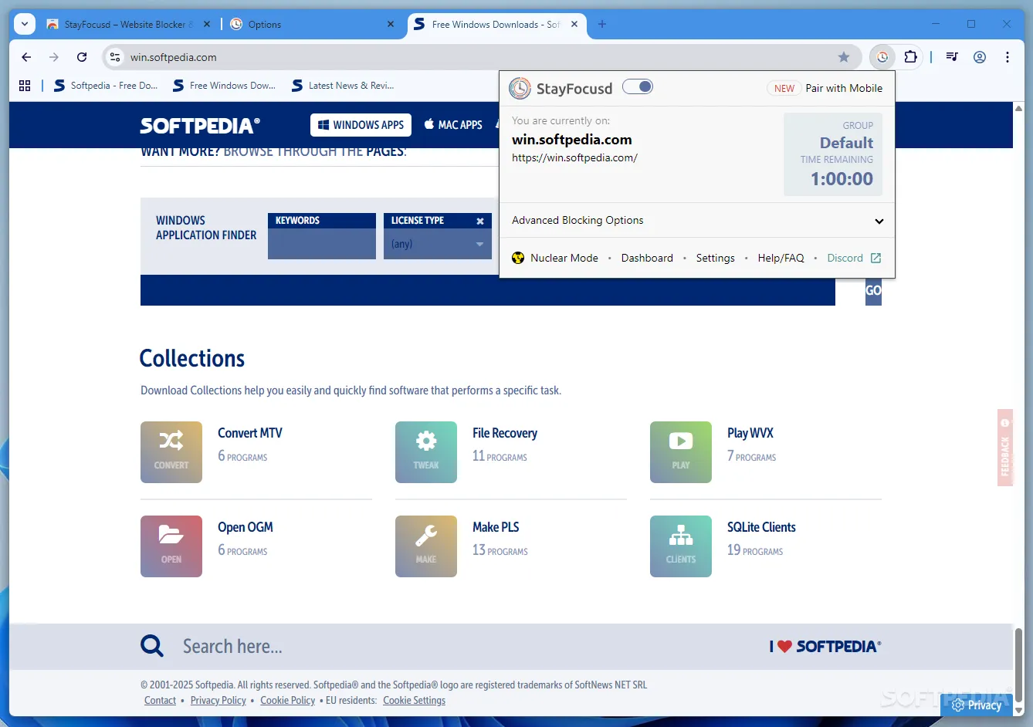Viewport: 1033px width, 727px height.
Task: Expand Advanced Blocking Options chevron
Action: pyautogui.click(x=879, y=221)
